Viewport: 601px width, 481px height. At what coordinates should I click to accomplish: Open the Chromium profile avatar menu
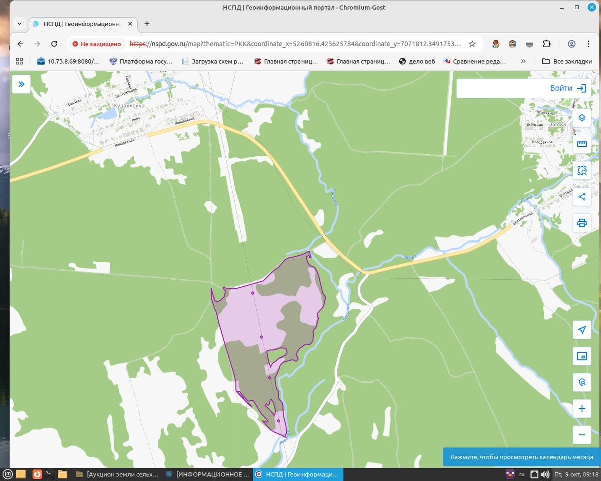(x=572, y=44)
